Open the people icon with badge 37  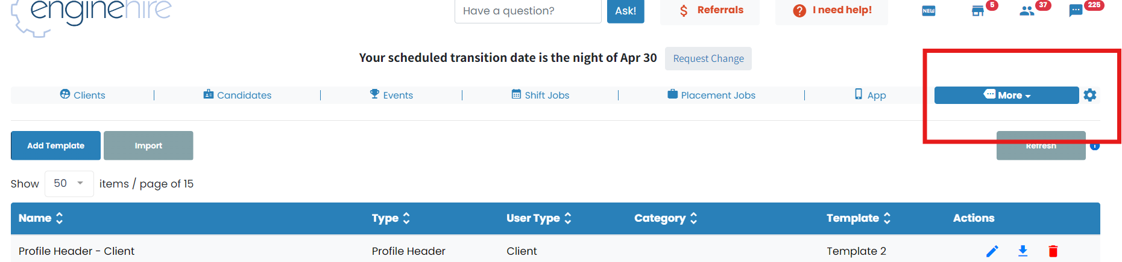1027,11
